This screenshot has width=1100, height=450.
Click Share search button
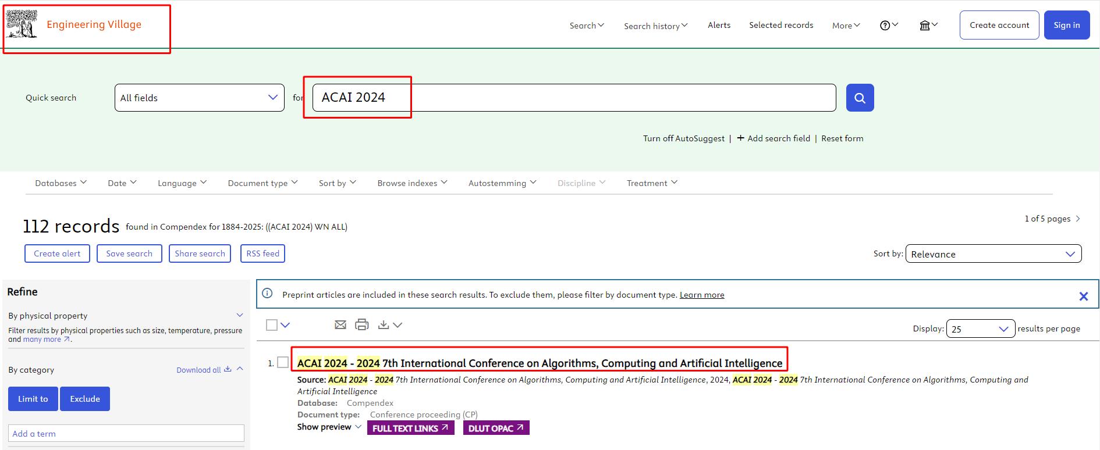[200, 253]
